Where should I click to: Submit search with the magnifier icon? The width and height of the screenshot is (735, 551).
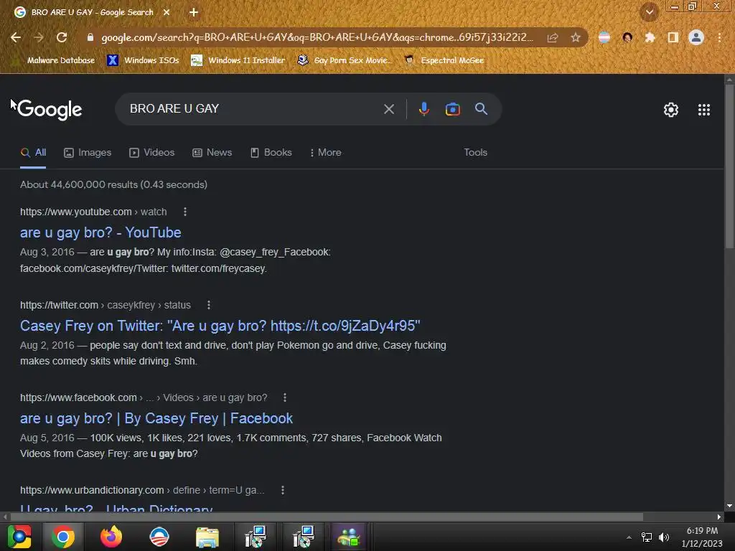[481, 109]
